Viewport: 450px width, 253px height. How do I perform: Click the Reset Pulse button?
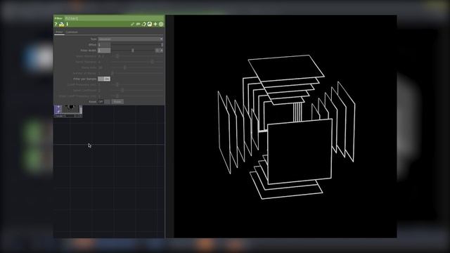point(117,102)
